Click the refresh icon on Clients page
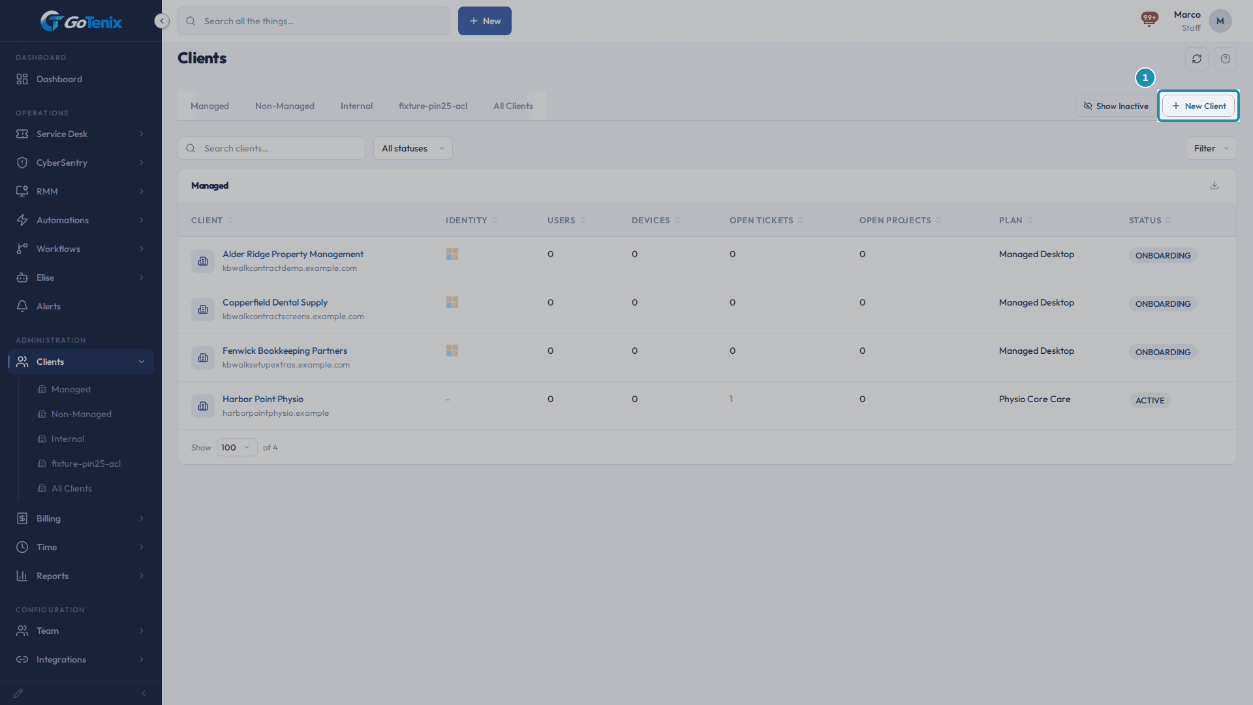1253x705 pixels. click(1197, 59)
